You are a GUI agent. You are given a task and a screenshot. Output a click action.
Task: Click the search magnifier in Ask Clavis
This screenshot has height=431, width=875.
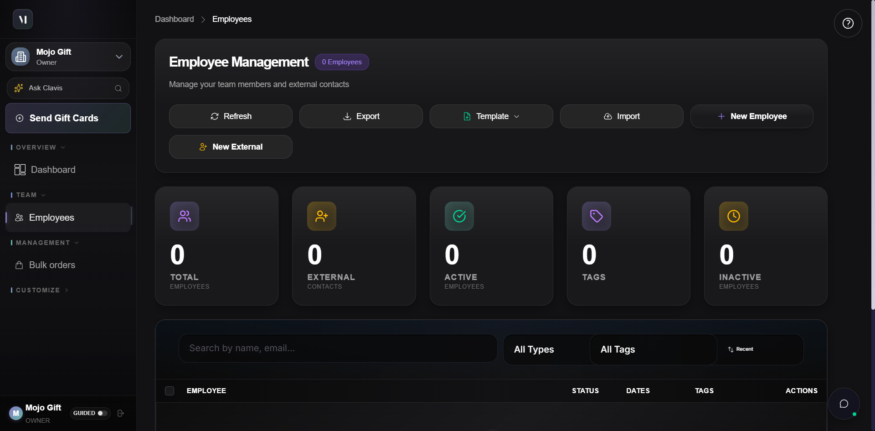point(118,88)
